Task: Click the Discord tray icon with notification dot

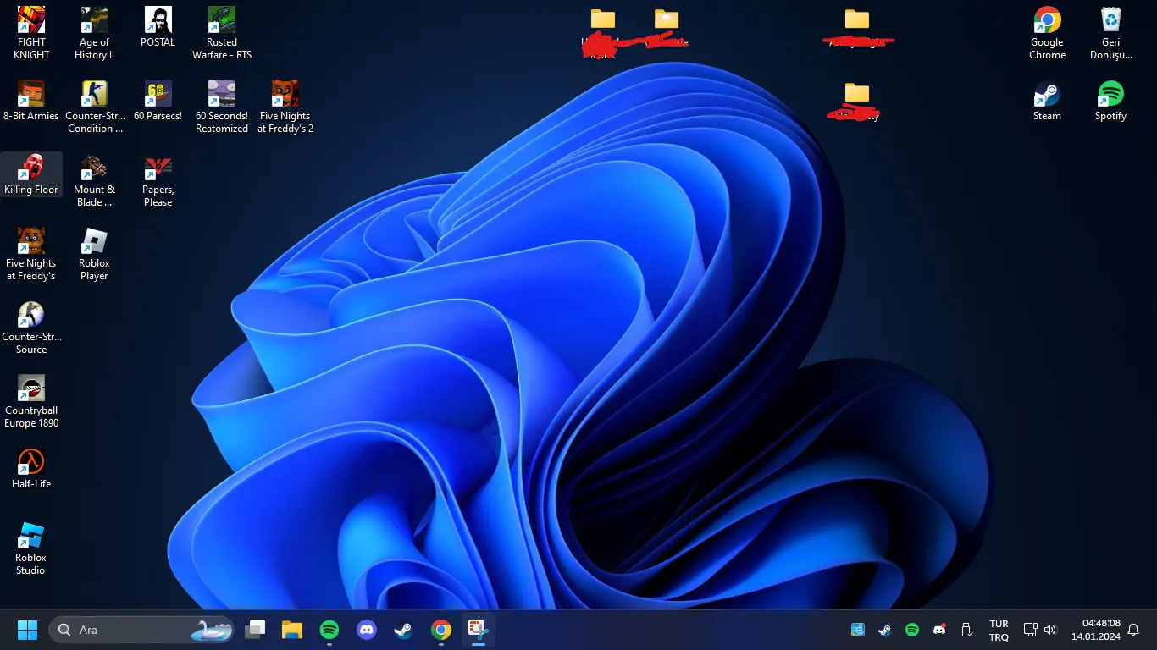Action: (x=939, y=630)
